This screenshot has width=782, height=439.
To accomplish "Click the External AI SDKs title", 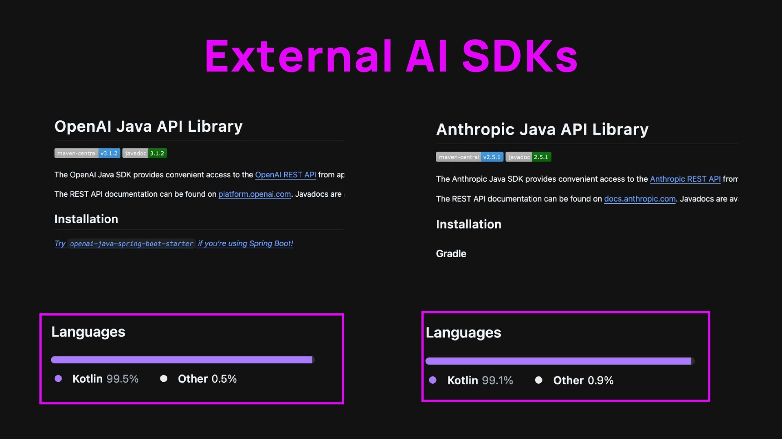I will (x=391, y=57).
